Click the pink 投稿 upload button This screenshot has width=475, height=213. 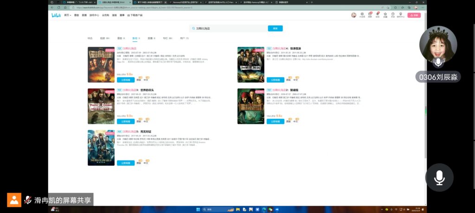click(414, 15)
